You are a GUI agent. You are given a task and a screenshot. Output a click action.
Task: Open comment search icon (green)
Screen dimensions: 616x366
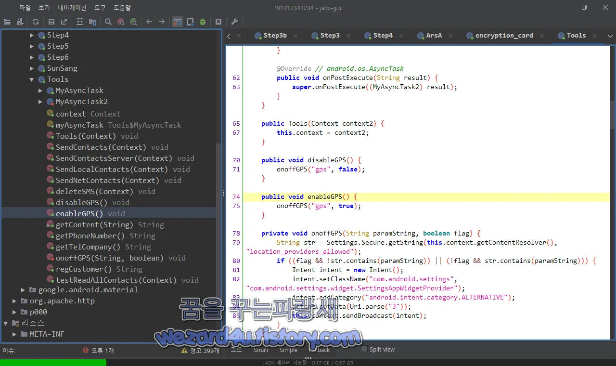coord(133,22)
